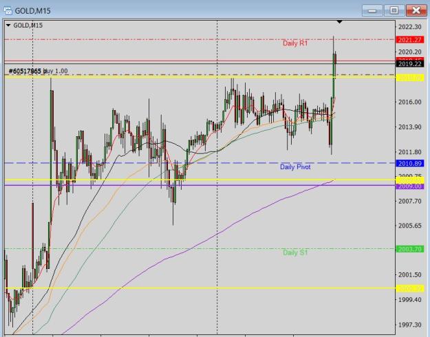
Task: Click the GOLD,M15 title bar text
Action: (x=32, y=11)
